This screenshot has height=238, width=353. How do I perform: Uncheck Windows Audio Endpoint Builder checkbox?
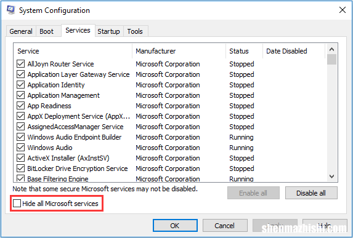pyautogui.click(x=21, y=137)
